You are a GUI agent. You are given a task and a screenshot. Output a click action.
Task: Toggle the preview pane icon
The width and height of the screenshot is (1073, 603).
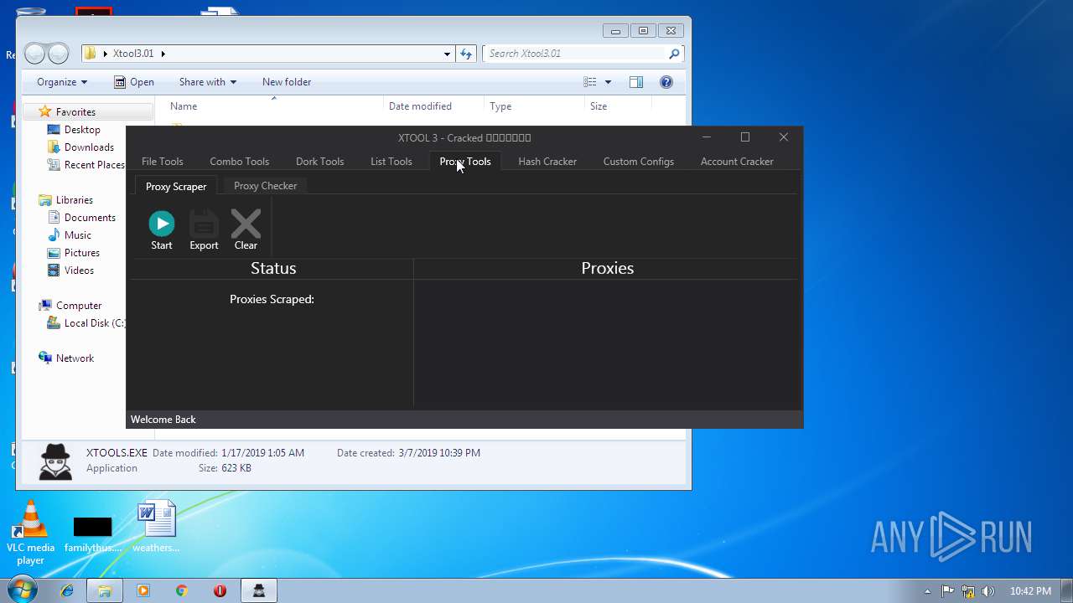click(x=636, y=82)
